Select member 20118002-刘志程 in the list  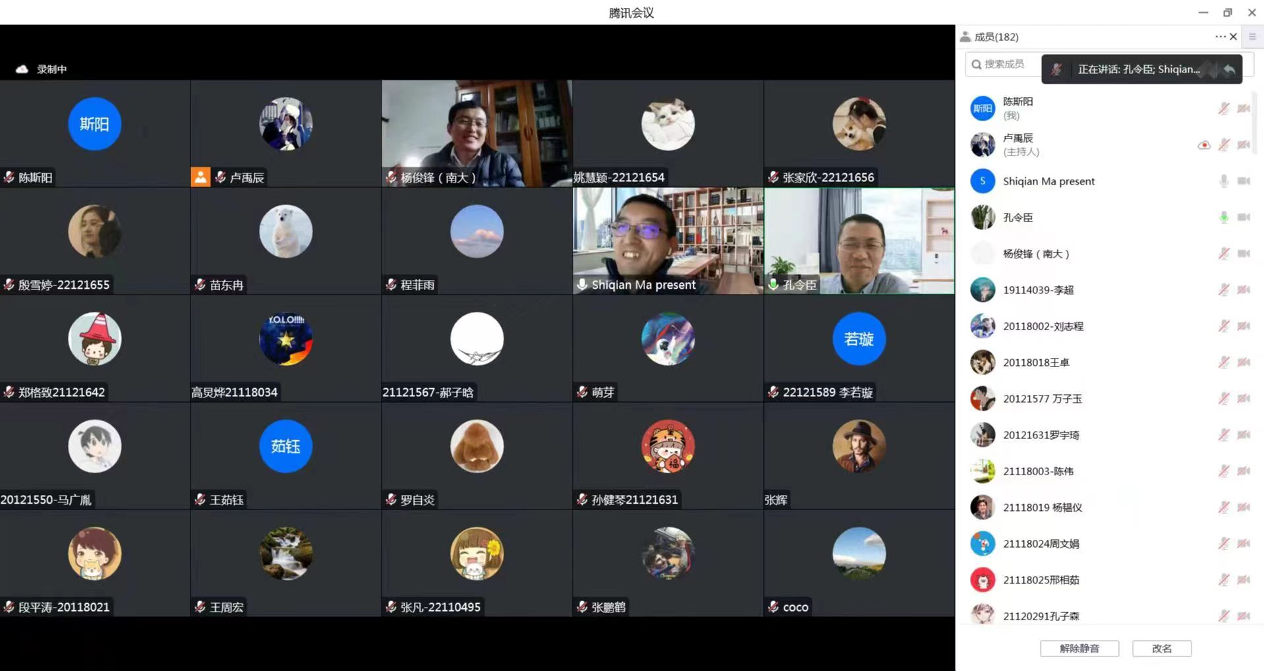[1043, 326]
